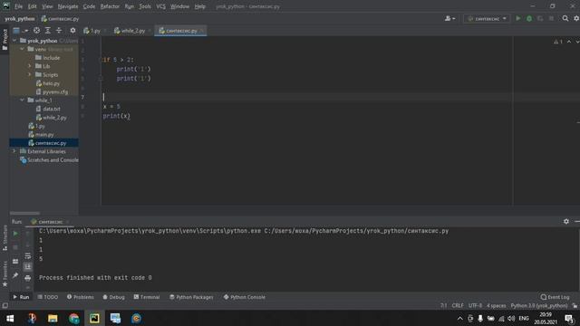Image resolution: width=580 pixels, height=326 pixels.
Task: Show hidden tray icons chevron
Action: point(459,318)
